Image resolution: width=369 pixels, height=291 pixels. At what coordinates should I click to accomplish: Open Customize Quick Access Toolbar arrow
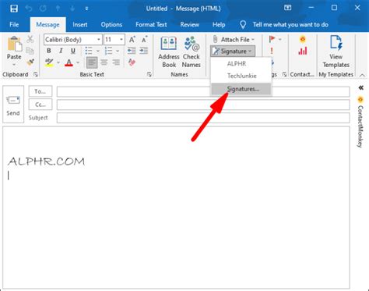(86, 9)
